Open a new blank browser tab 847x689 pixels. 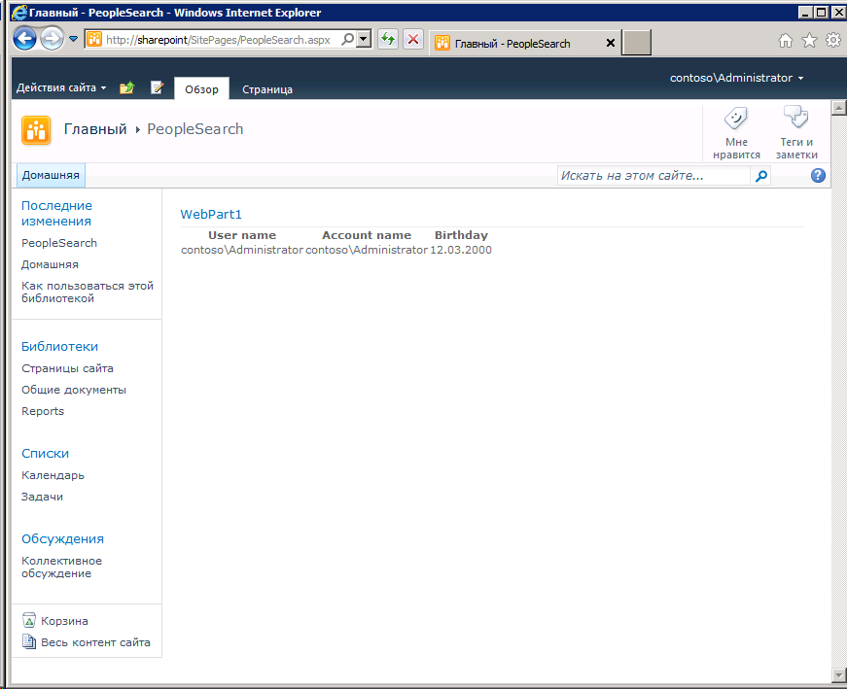point(636,43)
